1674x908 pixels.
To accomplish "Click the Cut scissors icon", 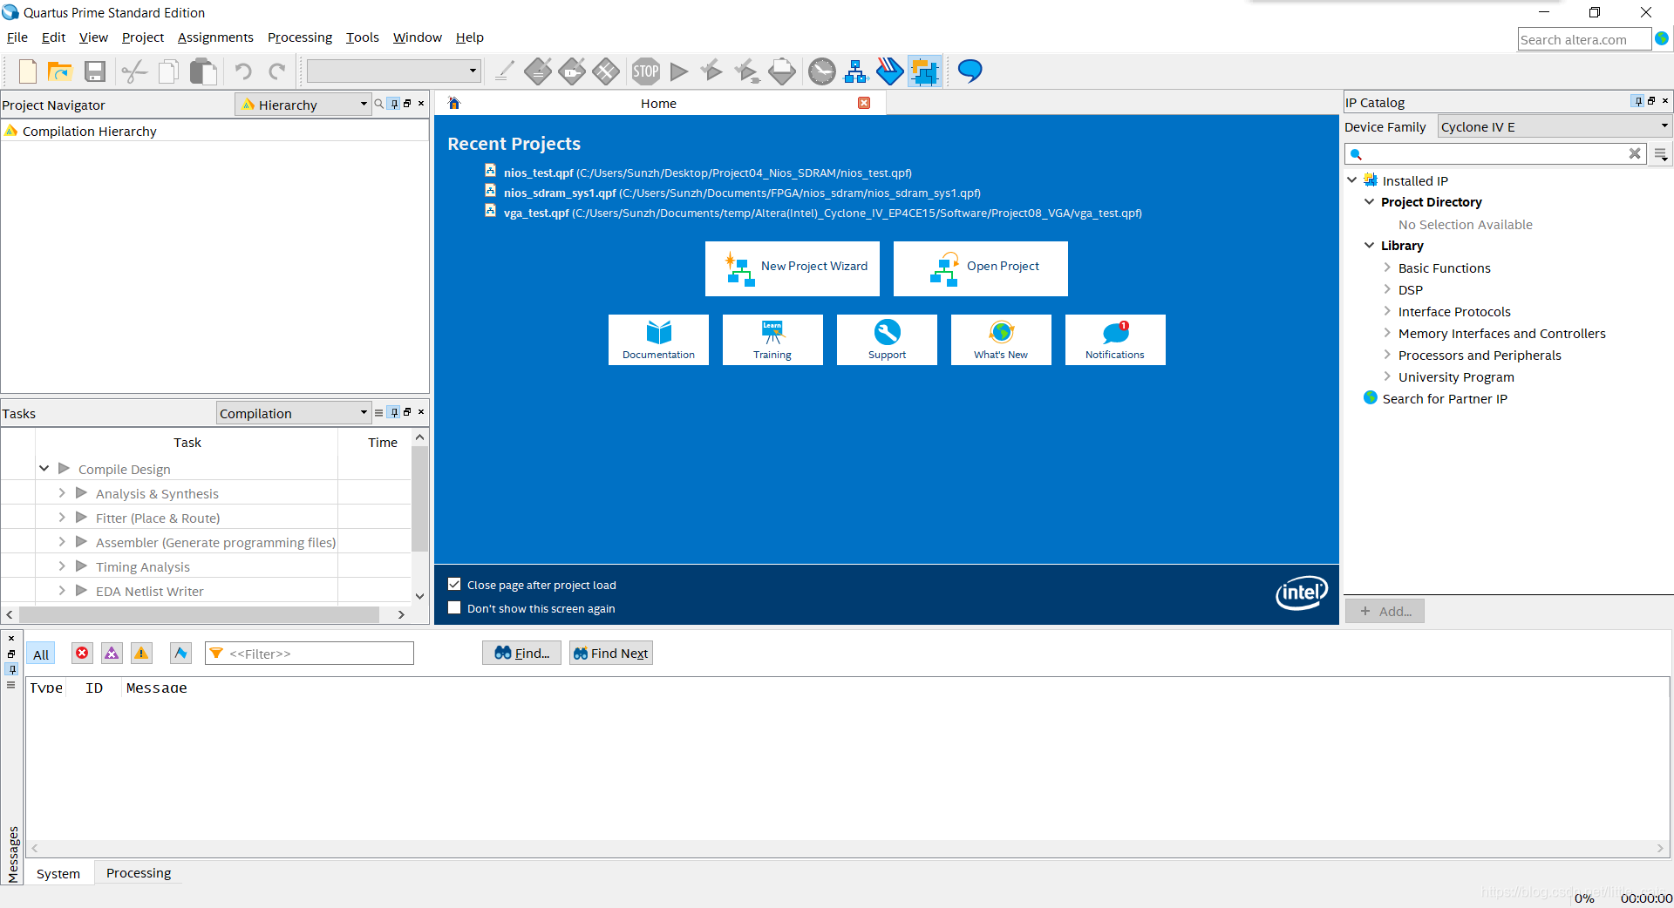I will click(x=134, y=71).
